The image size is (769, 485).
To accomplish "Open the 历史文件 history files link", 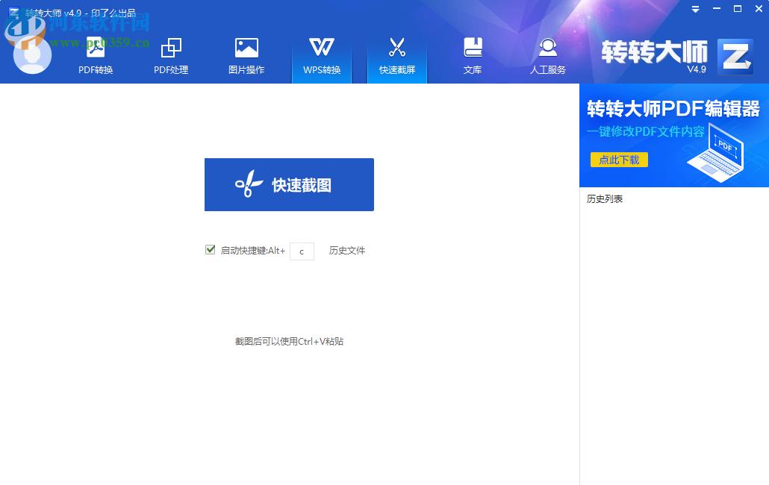I will [346, 251].
